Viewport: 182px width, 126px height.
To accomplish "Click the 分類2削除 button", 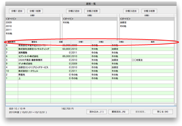I will (92, 11).
